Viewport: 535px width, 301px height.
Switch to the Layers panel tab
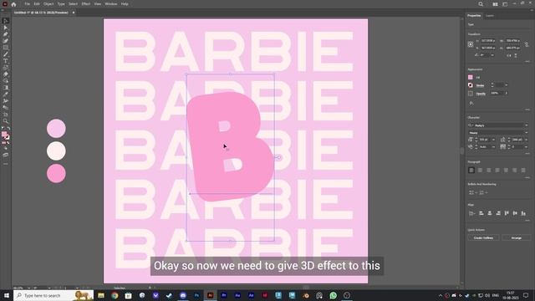click(490, 16)
